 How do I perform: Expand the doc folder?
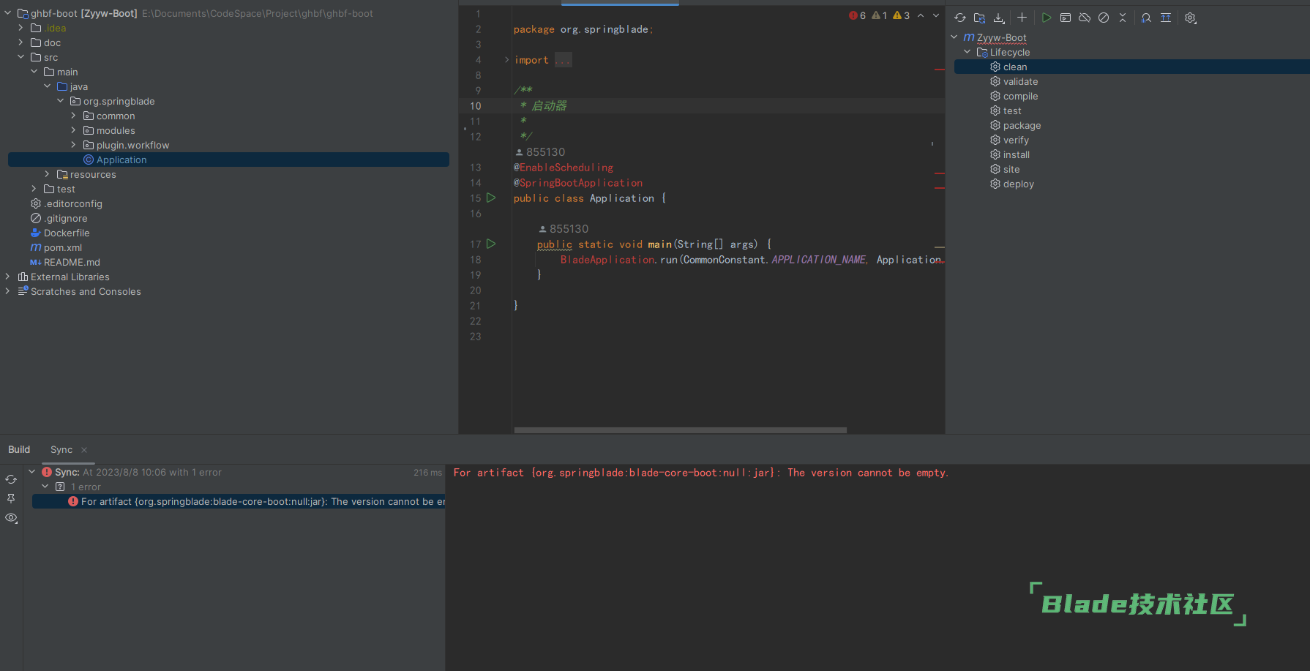click(20, 42)
